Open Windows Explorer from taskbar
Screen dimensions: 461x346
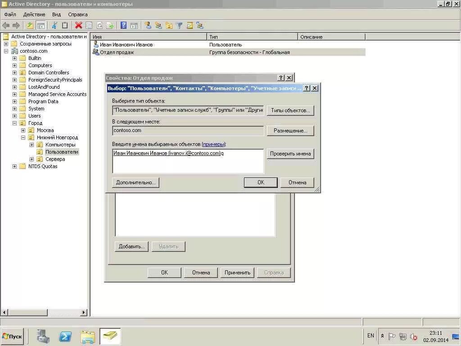88,337
